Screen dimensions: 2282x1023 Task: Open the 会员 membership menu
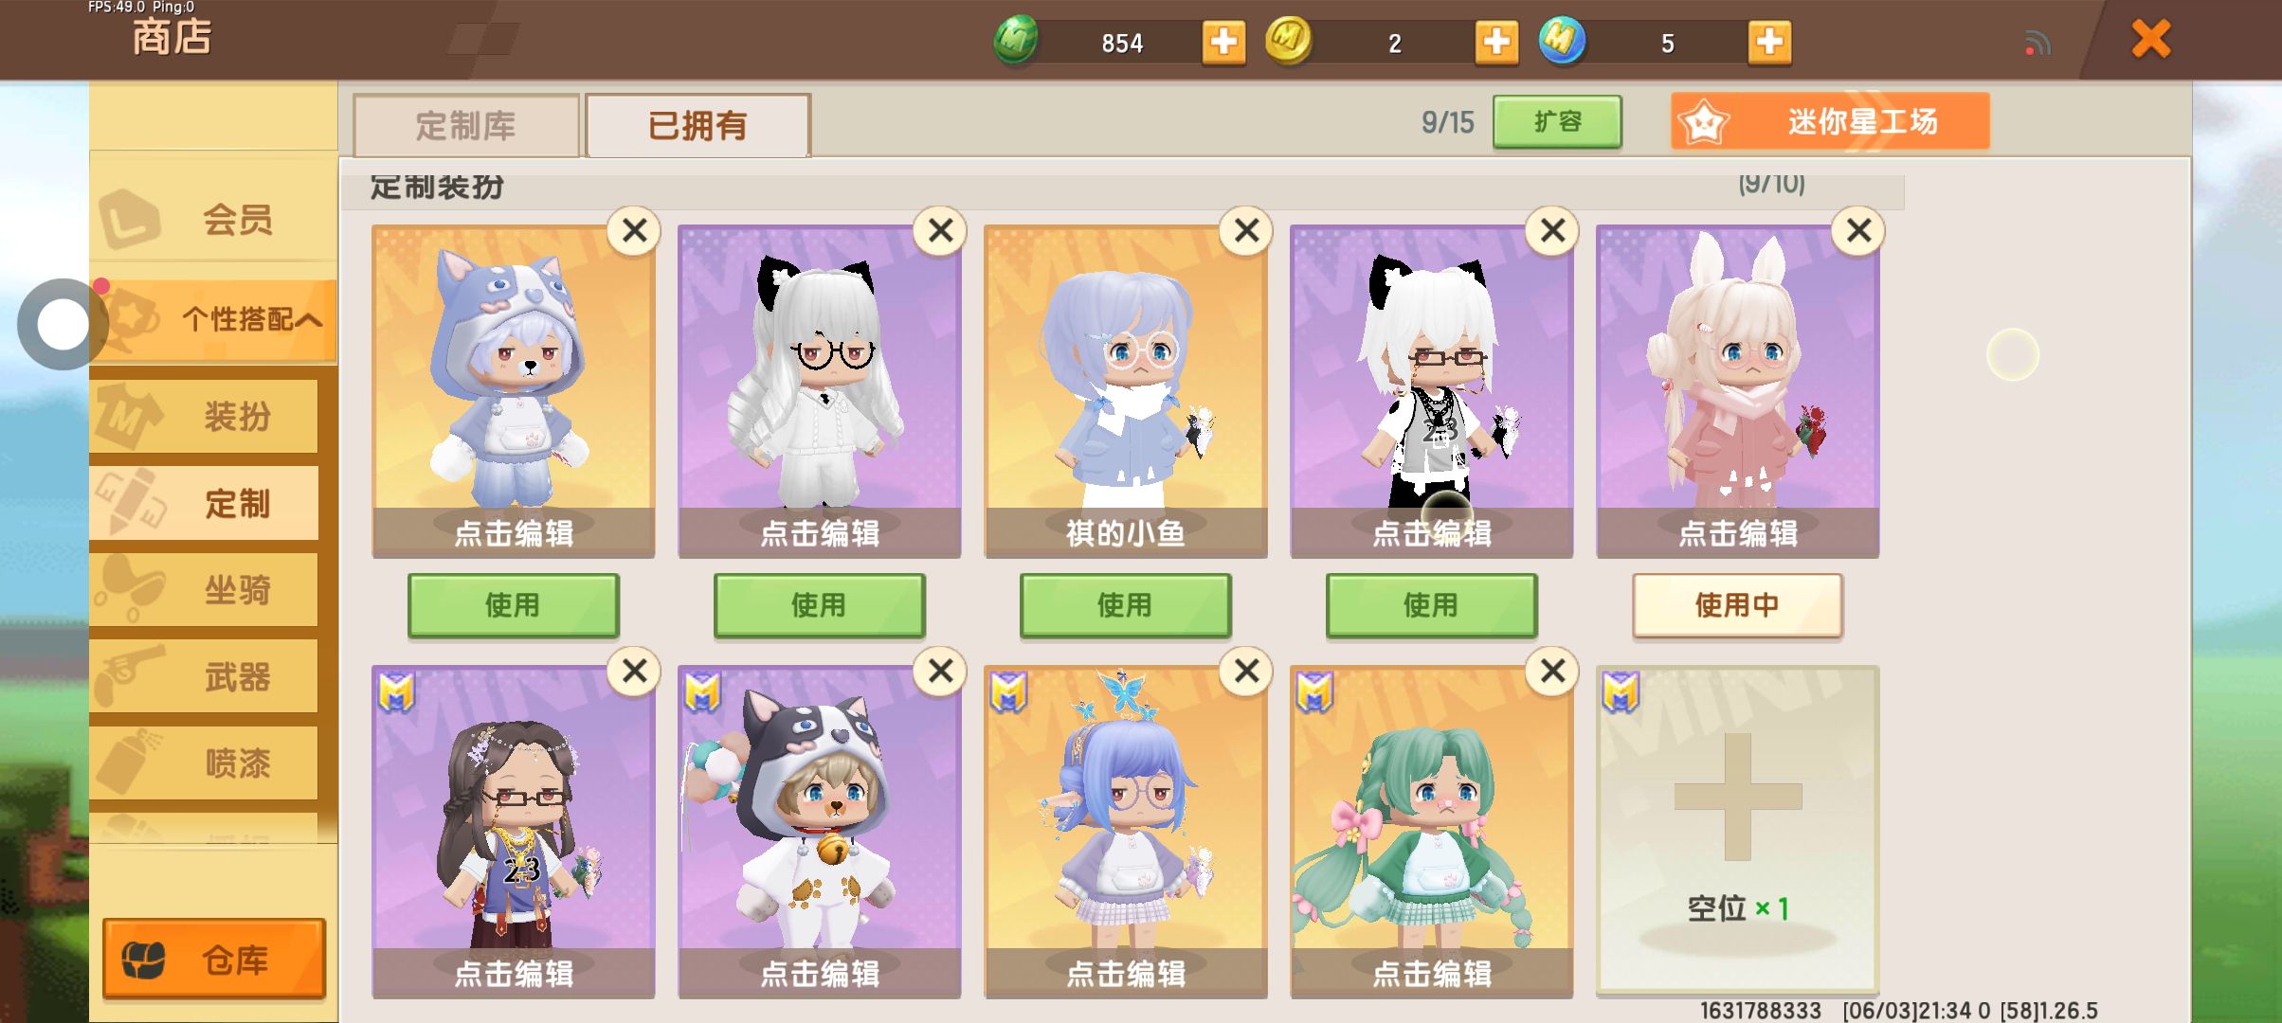(214, 220)
